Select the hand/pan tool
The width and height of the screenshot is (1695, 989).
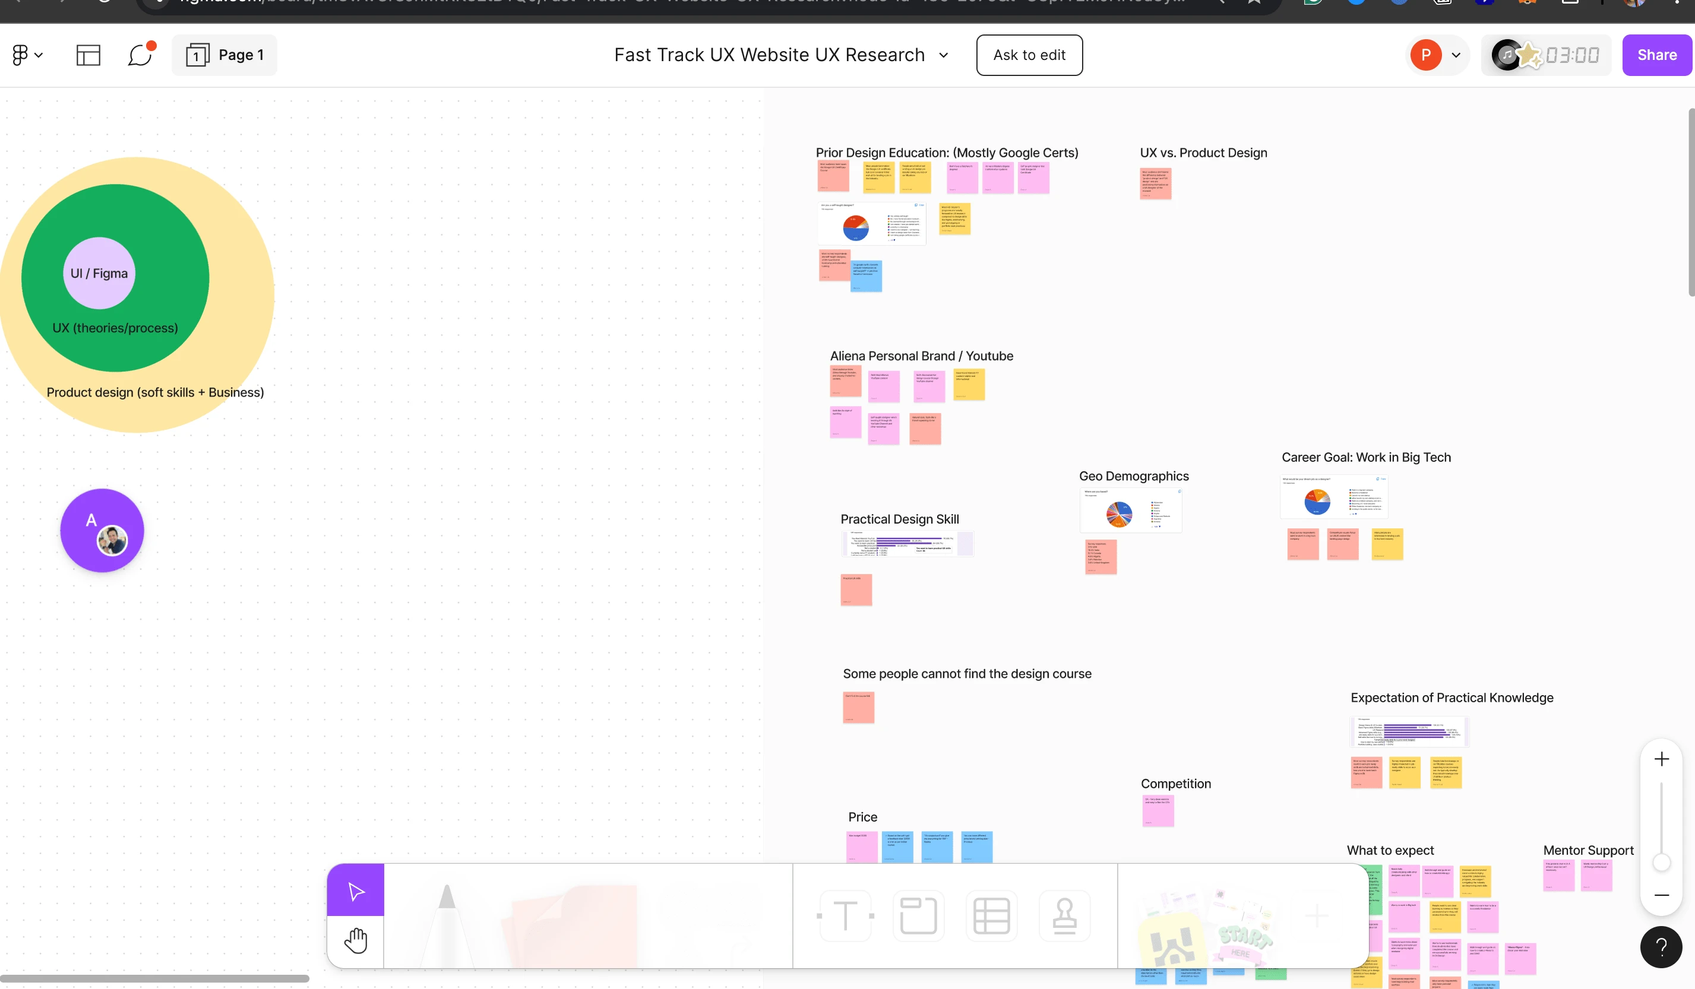pos(356,940)
